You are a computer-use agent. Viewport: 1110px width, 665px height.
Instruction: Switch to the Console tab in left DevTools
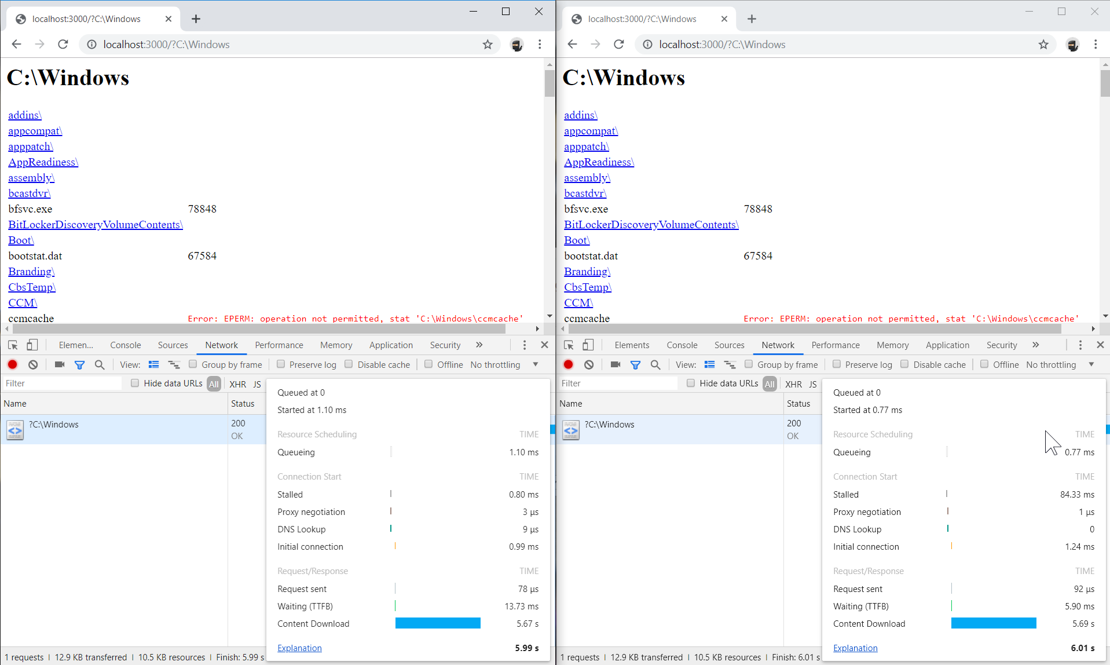[126, 345]
